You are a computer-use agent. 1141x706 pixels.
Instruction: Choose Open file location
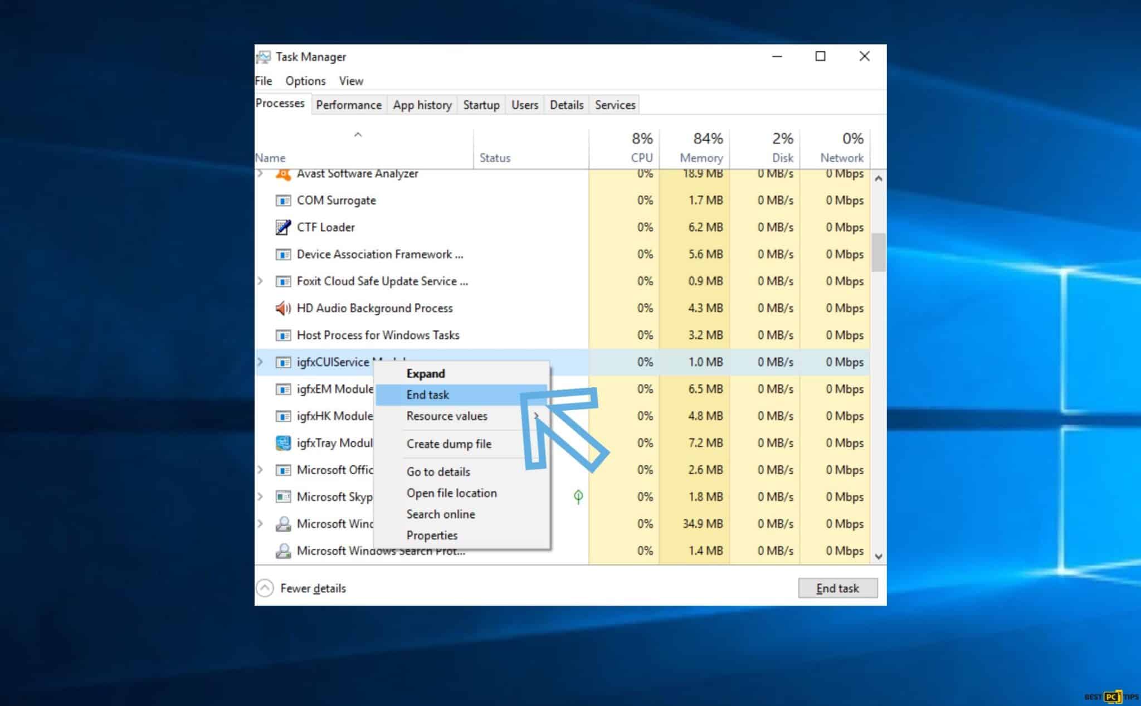[x=461, y=493]
